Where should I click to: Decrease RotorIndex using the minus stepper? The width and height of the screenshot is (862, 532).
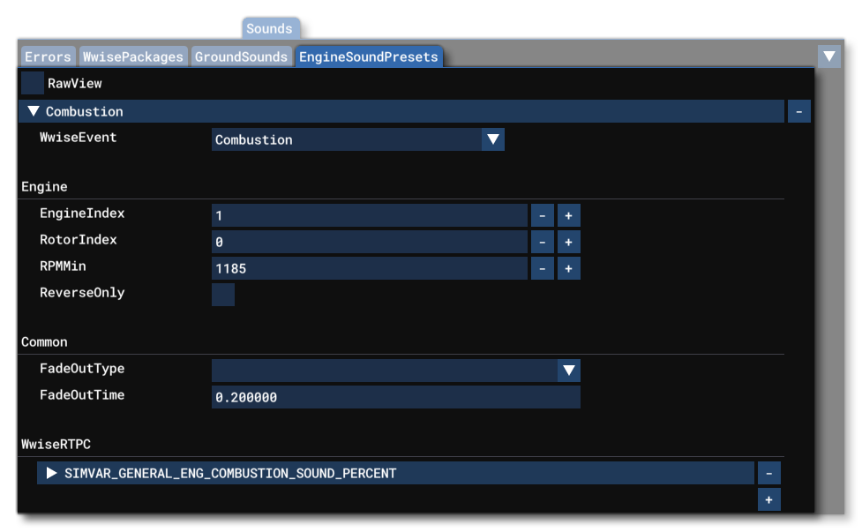point(542,241)
